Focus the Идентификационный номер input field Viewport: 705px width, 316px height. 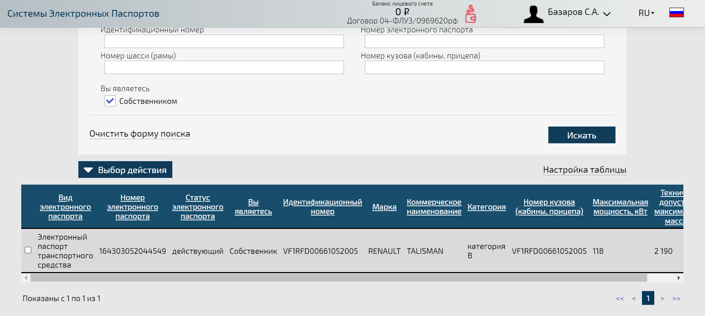(x=224, y=41)
